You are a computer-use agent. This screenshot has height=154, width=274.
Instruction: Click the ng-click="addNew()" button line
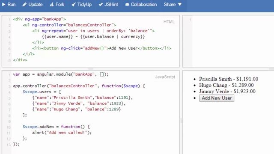click(102, 48)
